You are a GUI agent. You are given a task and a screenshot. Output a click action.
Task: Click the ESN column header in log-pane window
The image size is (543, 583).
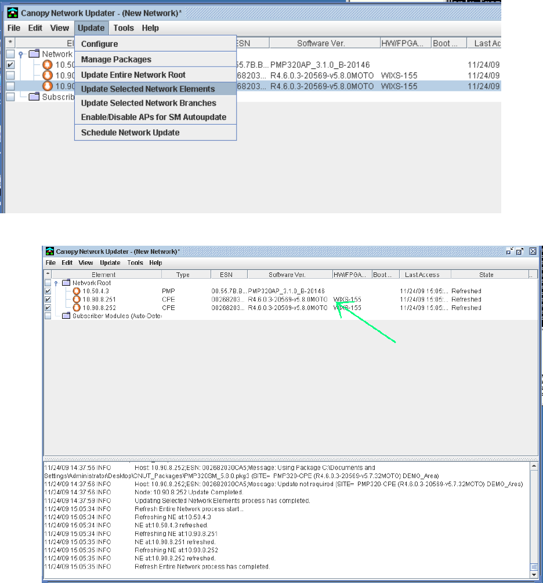[x=229, y=275]
